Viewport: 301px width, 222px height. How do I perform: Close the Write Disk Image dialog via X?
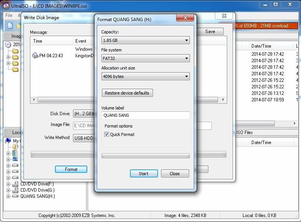224,16
